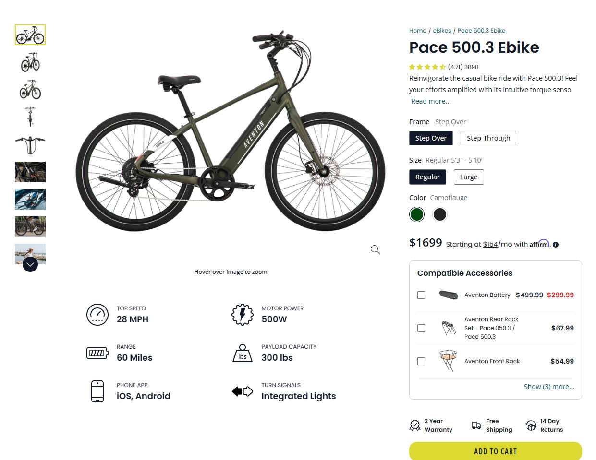Viewport: 596px width, 460px height.
Task: Navigate to Home breadcrumb
Action: [x=417, y=31]
